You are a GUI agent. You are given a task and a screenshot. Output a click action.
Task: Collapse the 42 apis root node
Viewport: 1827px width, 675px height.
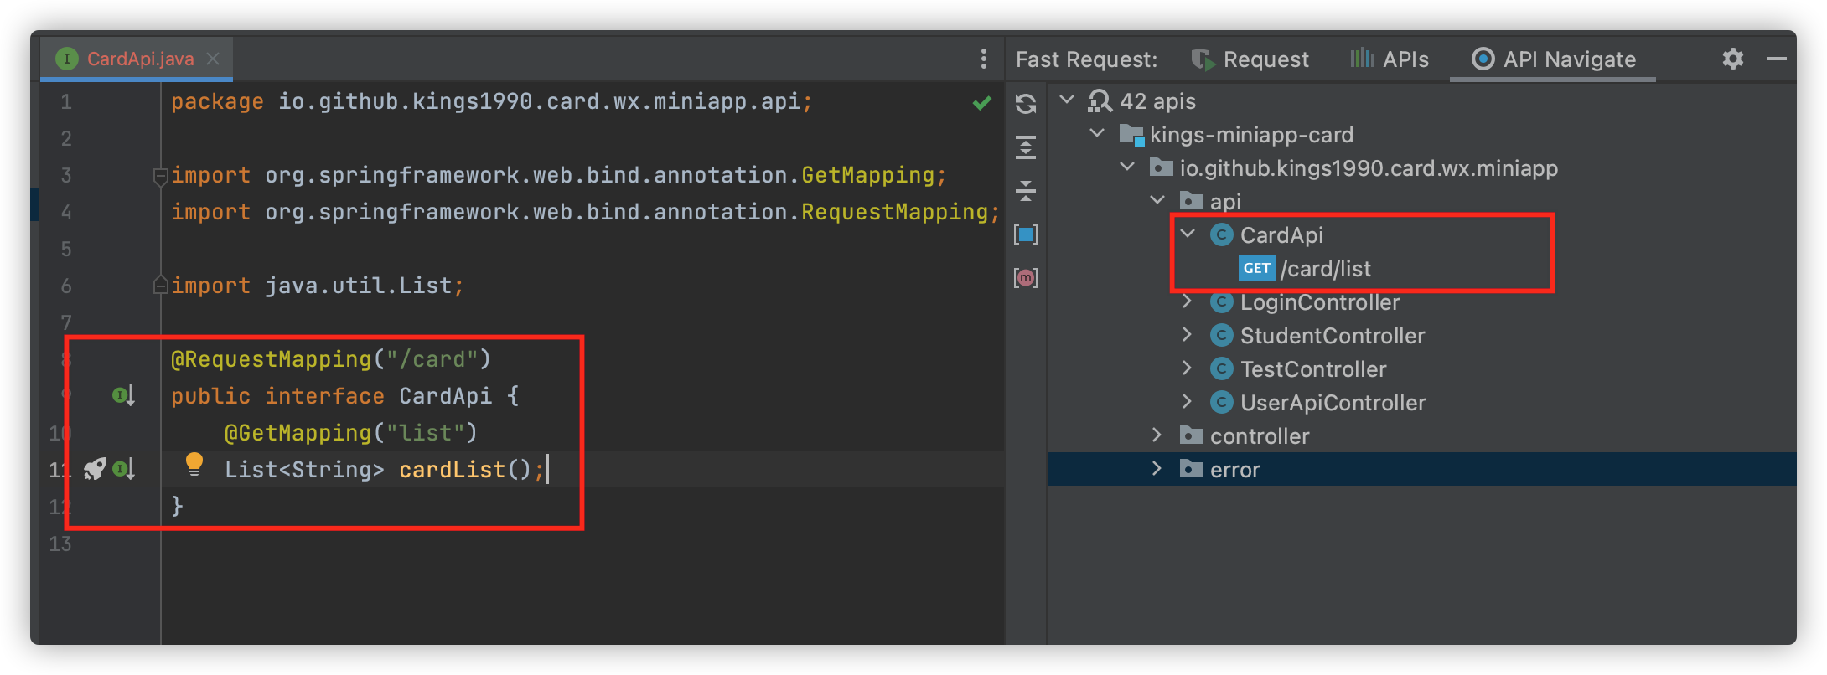coord(1067,100)
